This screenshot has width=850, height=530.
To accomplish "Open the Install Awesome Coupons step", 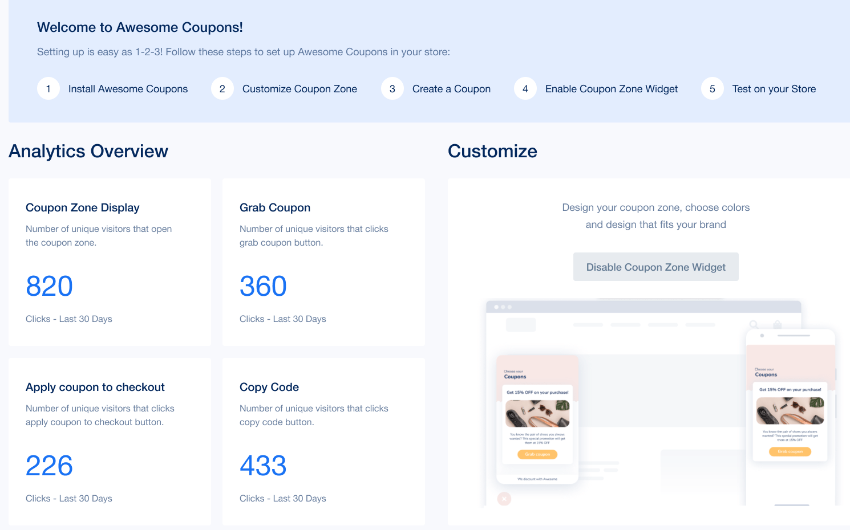I will click(x=128, y=89).
